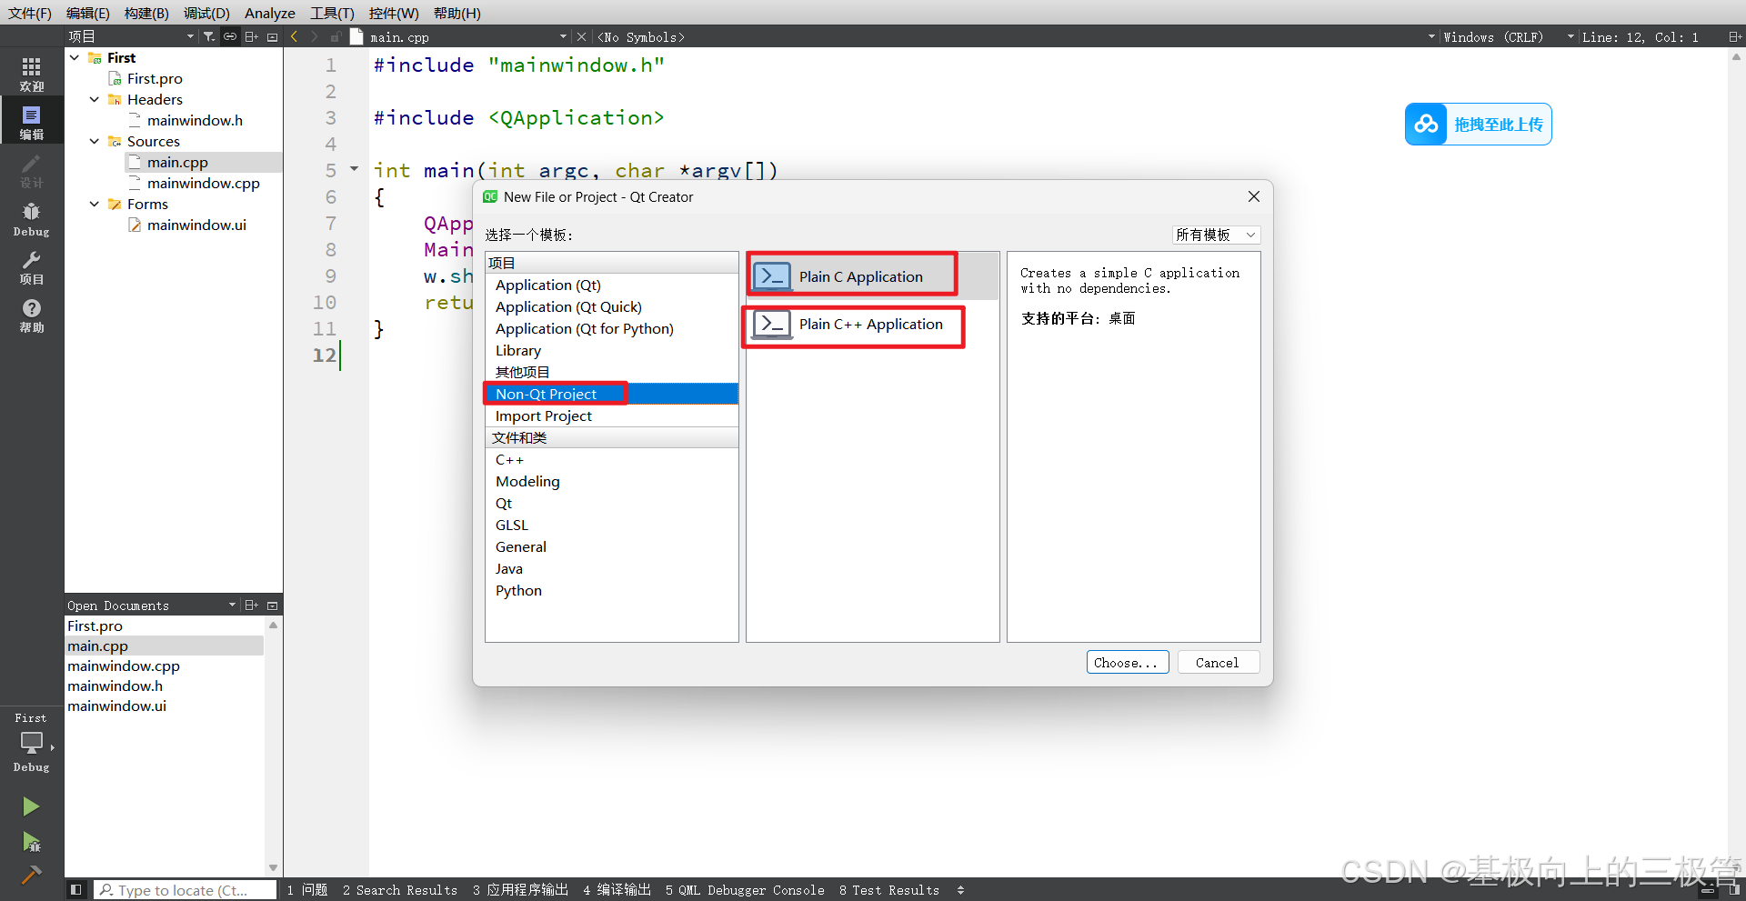Collapse the First project tree node

75,57
